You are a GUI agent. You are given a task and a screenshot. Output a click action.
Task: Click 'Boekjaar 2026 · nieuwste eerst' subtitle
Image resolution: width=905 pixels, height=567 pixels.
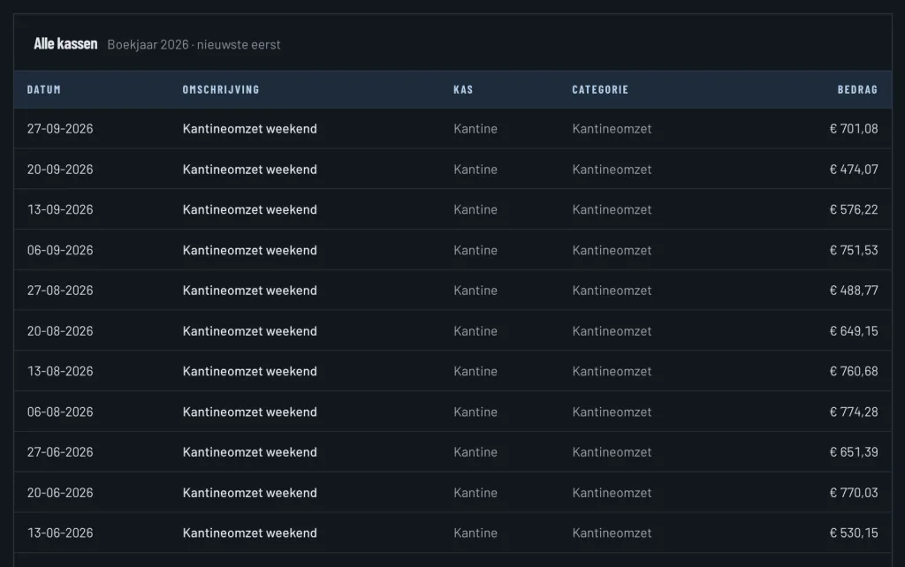[x=194, y=44]
